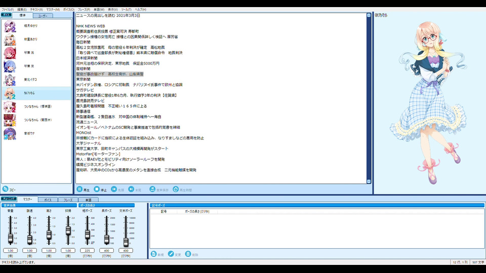Open the 編集(E) menu
This screenshot has width=486, height=273.
22,10
